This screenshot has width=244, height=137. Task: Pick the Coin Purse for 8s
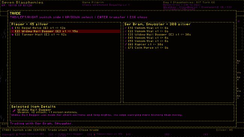click(x=178, y=48)
